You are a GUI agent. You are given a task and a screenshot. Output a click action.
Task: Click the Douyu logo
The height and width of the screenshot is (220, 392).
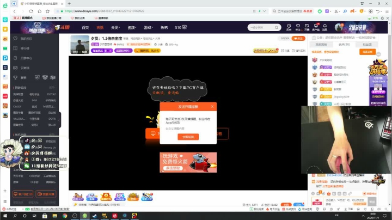click(62, 27)
